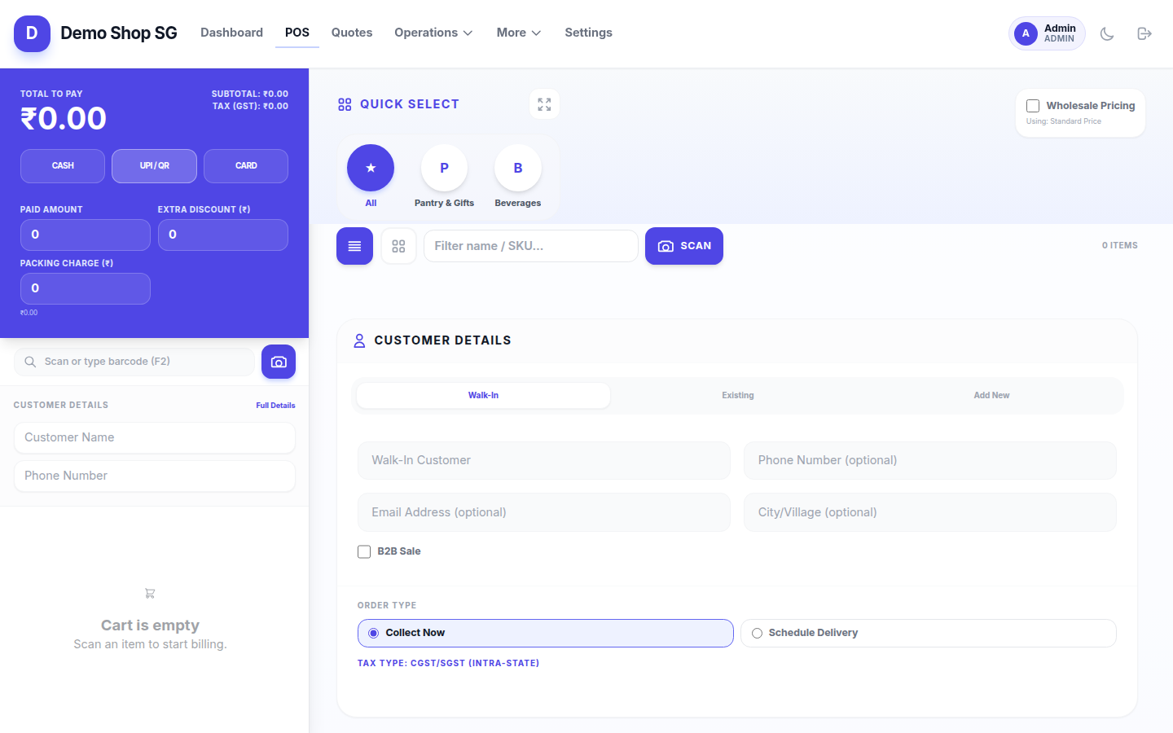This screenshot has width=1173, height=733.
Task: Click the barcode scan input field
Action: [x=134, y=362]
